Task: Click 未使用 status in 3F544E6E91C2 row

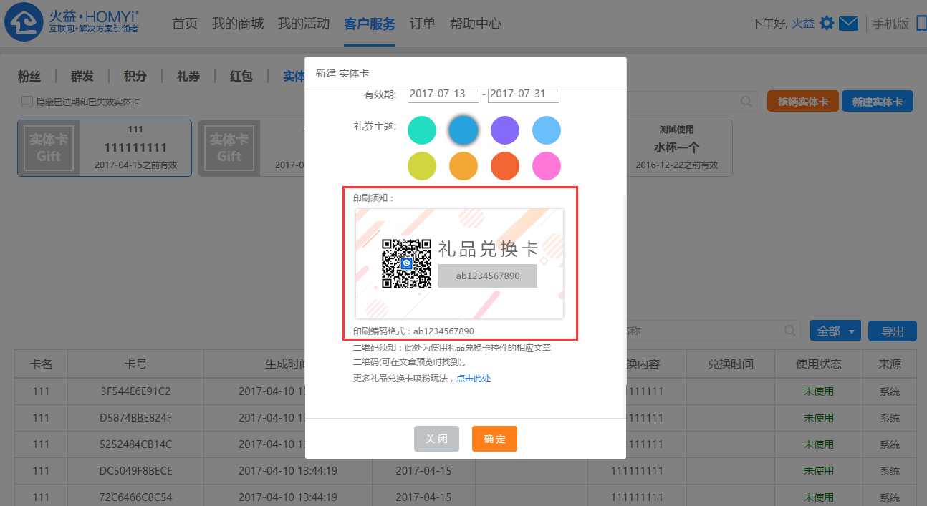Action: coord(819,391)
